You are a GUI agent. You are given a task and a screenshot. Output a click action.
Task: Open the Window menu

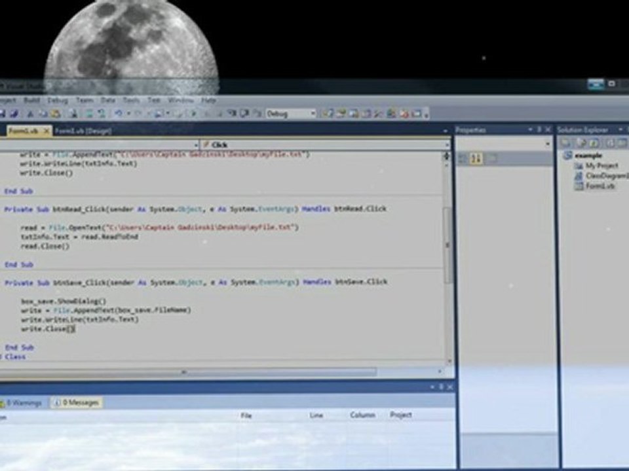(181, 100)
